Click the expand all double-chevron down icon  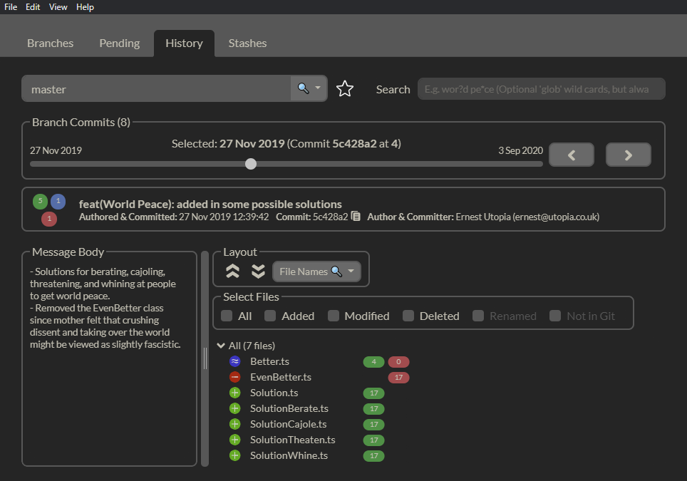[x=258, y=271]
